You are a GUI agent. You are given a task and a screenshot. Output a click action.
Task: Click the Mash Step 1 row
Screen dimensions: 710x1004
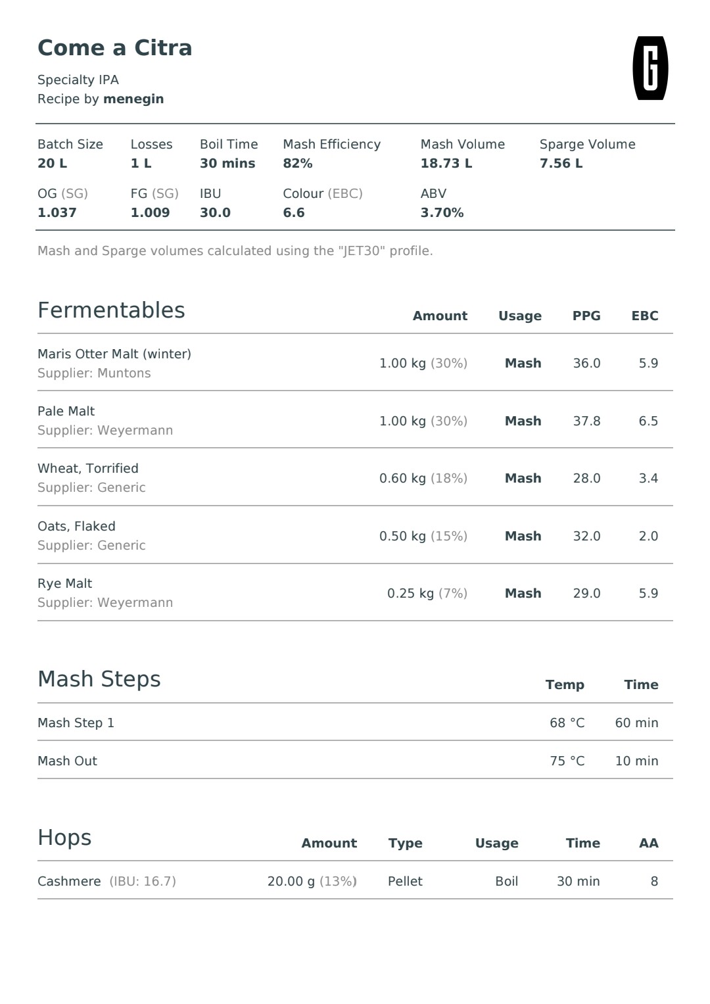pyautogui.click(x=355, y=723)
